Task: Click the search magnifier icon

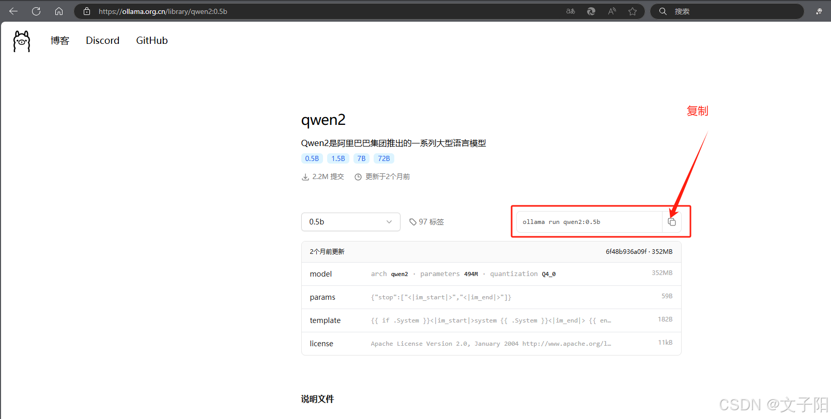Action: pos(663,11)
